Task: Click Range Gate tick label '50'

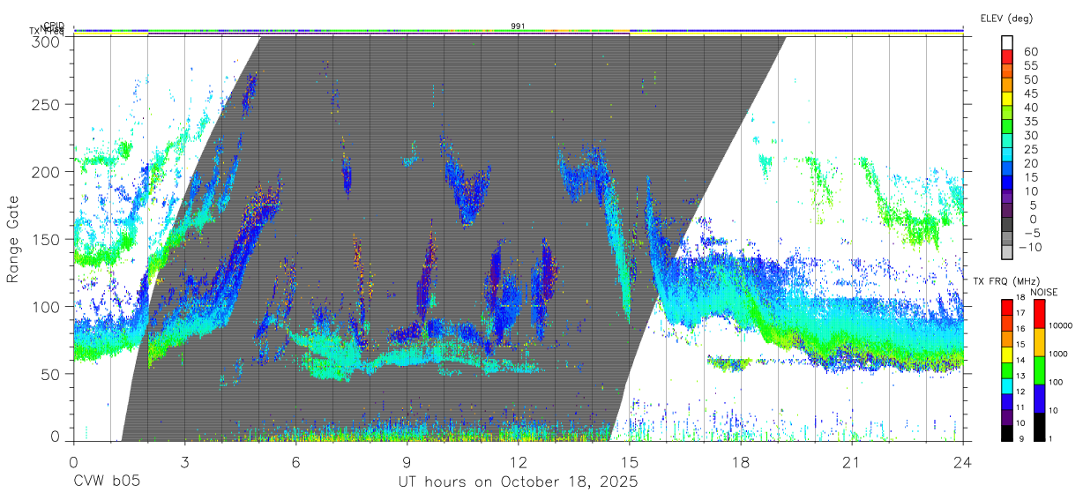Action: (49, 375)
